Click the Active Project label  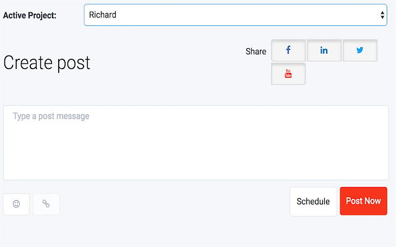click(x=30, y=15)
